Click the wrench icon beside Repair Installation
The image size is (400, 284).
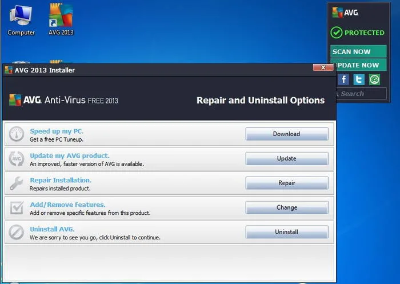pyautogui.click(x=17, y=183)
